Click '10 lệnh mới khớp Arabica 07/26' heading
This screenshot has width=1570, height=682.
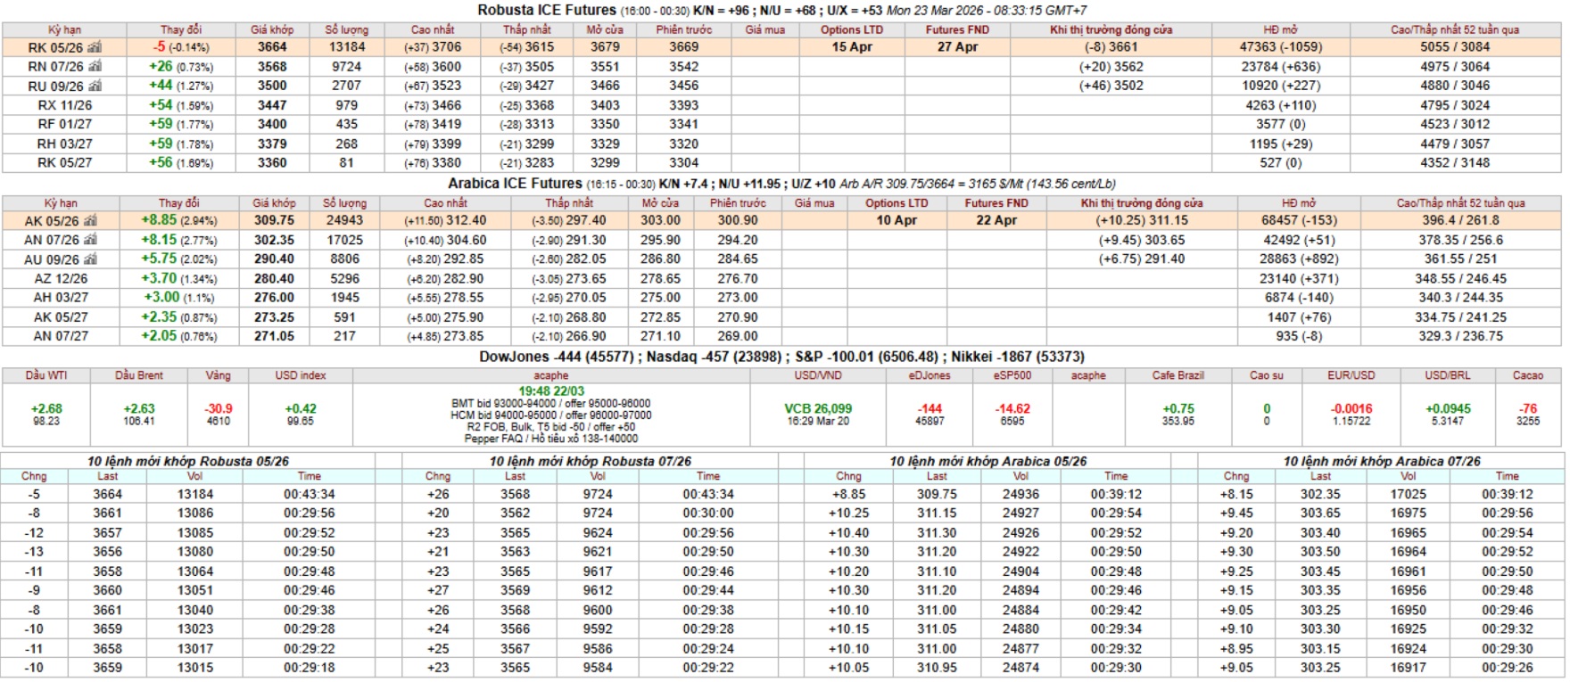point(1381,461)
